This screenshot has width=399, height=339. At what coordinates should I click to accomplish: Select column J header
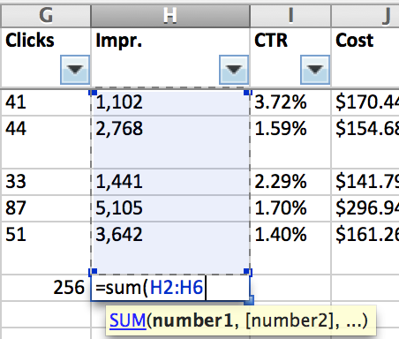click(x=365, y=16)
